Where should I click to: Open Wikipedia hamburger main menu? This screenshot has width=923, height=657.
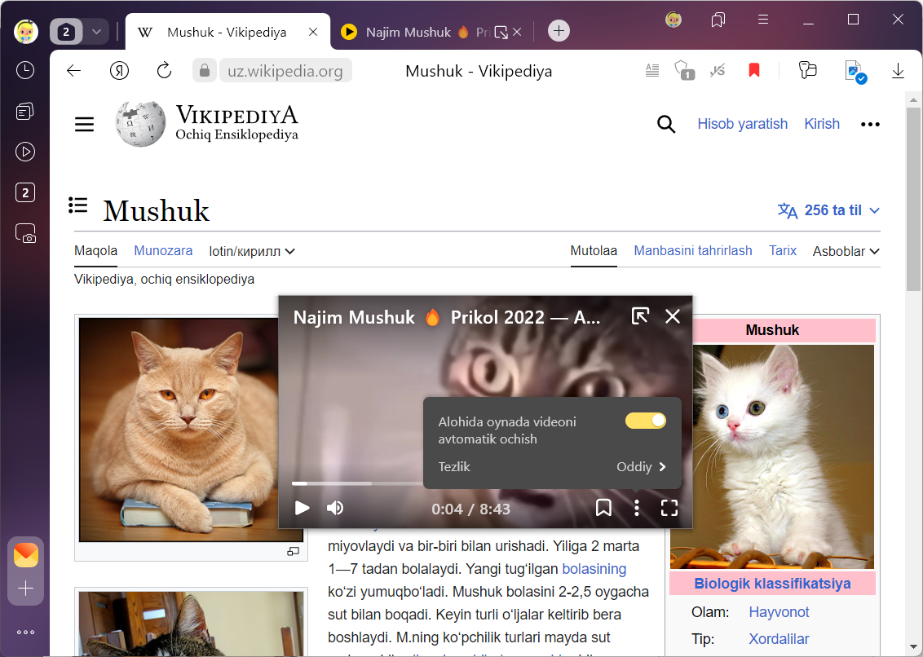tap(85, 124)
